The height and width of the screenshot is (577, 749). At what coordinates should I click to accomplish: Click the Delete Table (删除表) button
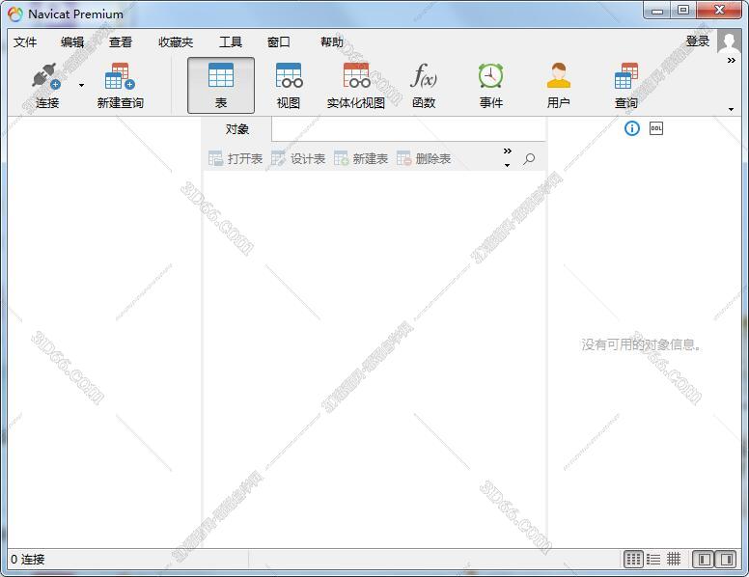click(x=424, y=158)
